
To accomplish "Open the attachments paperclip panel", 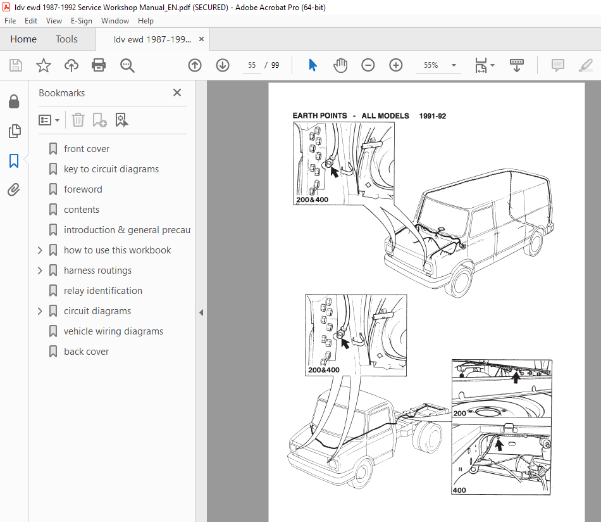I will tap(14, 190).
